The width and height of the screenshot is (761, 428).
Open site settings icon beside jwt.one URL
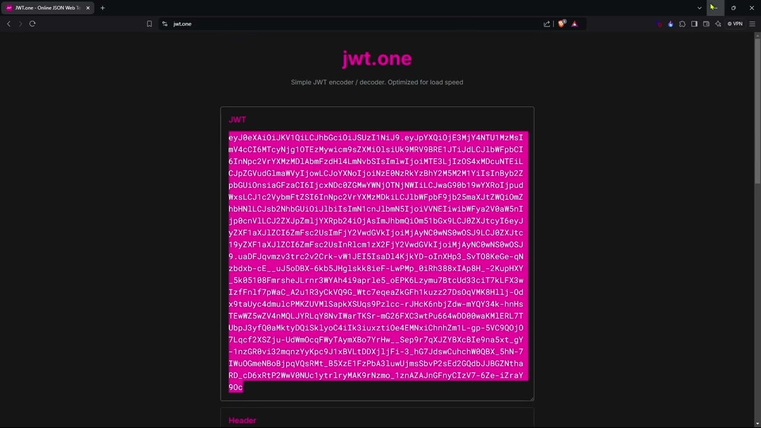tap(165, 24)
